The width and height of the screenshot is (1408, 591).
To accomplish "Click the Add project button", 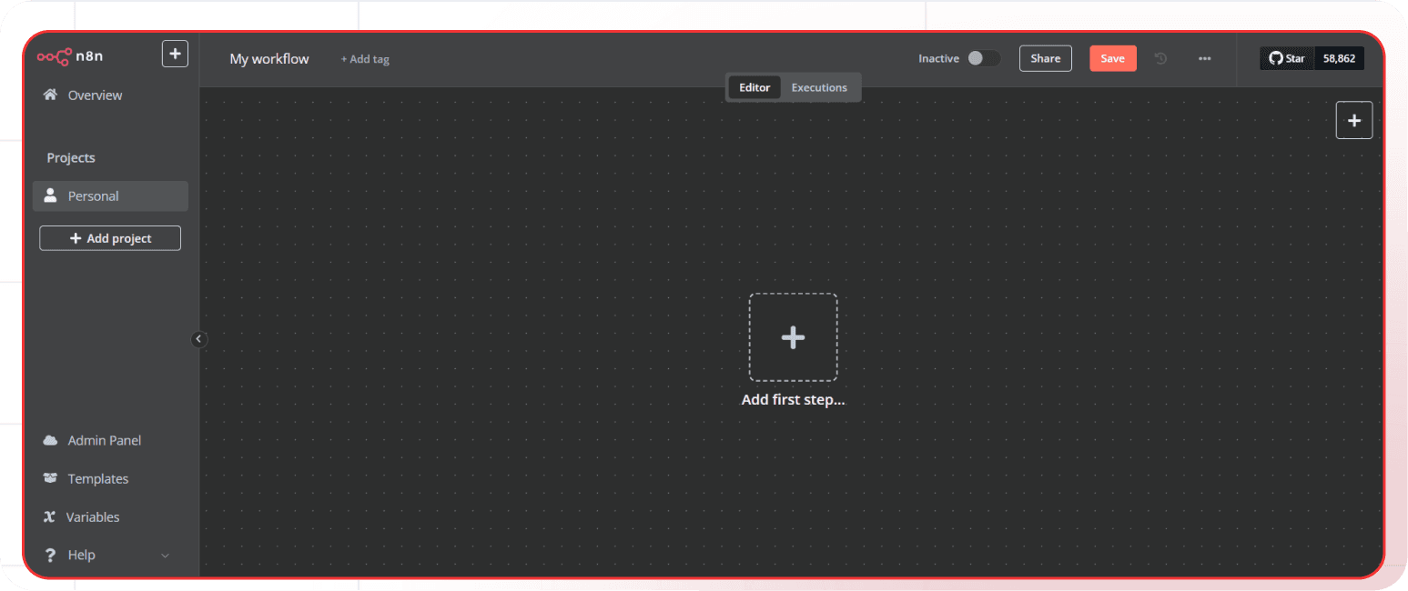I will 110,238.
